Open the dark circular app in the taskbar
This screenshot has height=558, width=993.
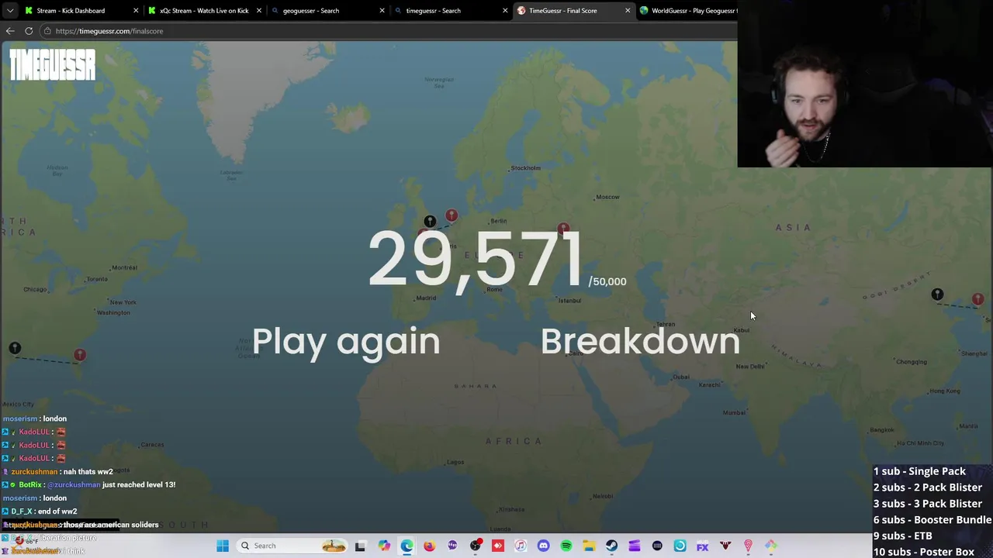coord(657,546)
